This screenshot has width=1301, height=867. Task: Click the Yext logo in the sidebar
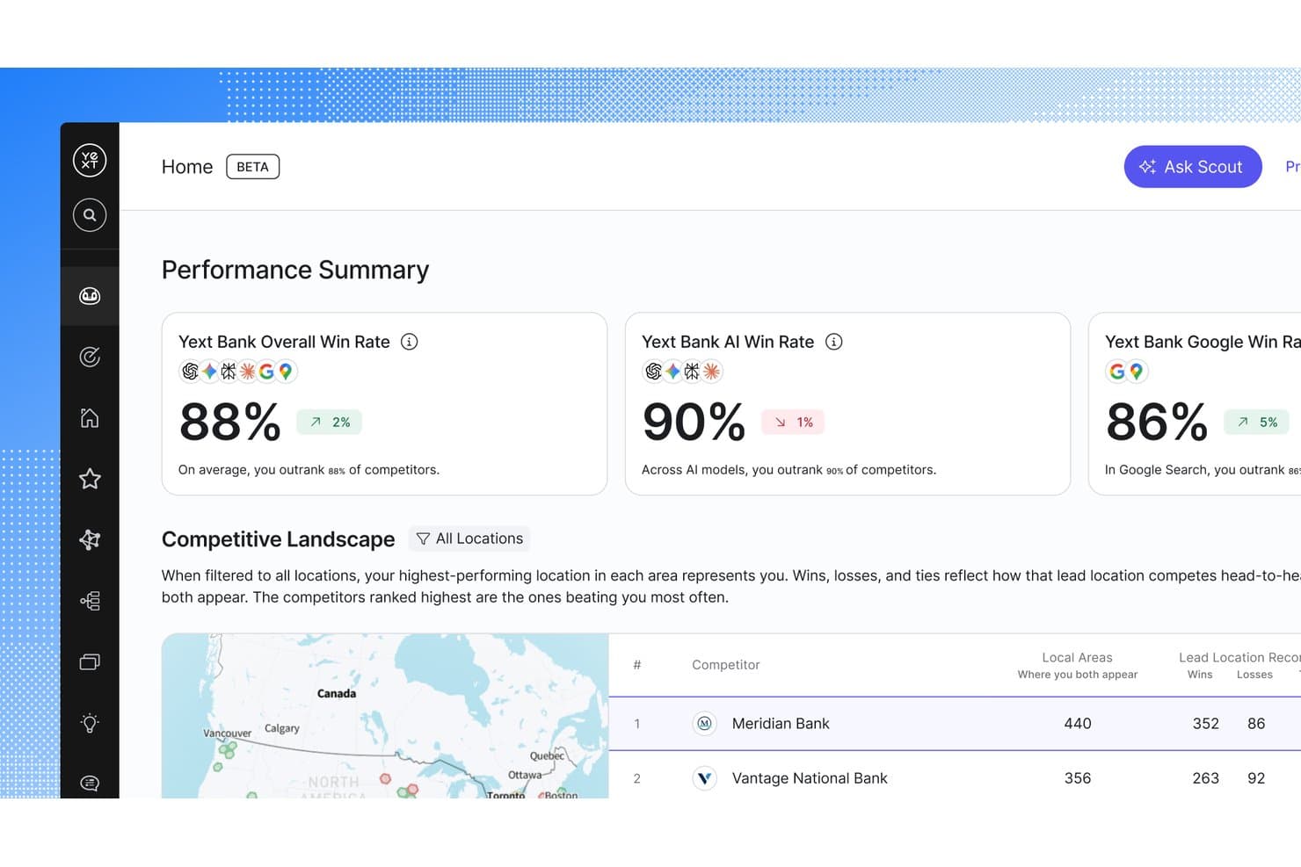point(90,160)
